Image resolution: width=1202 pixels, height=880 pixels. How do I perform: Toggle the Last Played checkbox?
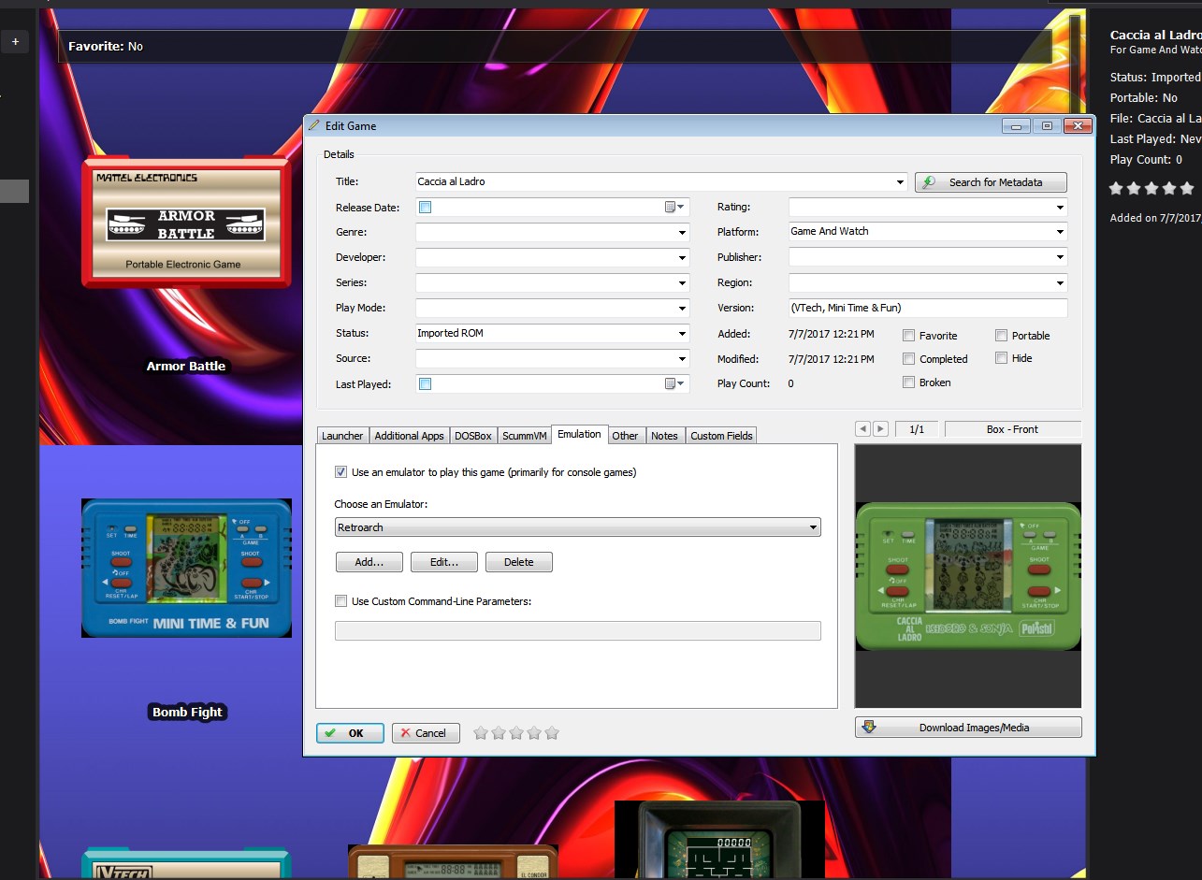coord(425,383)
